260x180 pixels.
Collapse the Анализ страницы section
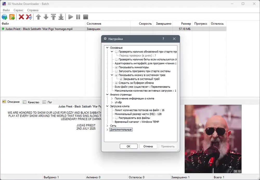click(x=107, y=95)
